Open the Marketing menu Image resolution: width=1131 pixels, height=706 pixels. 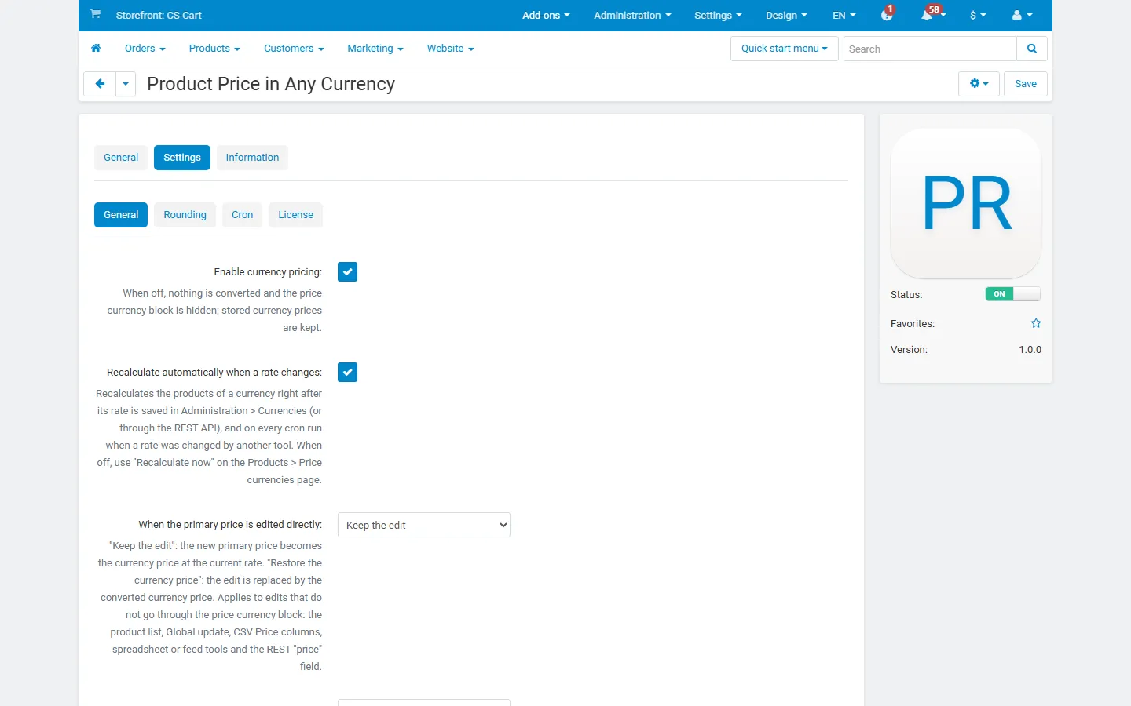coord(375,49)
